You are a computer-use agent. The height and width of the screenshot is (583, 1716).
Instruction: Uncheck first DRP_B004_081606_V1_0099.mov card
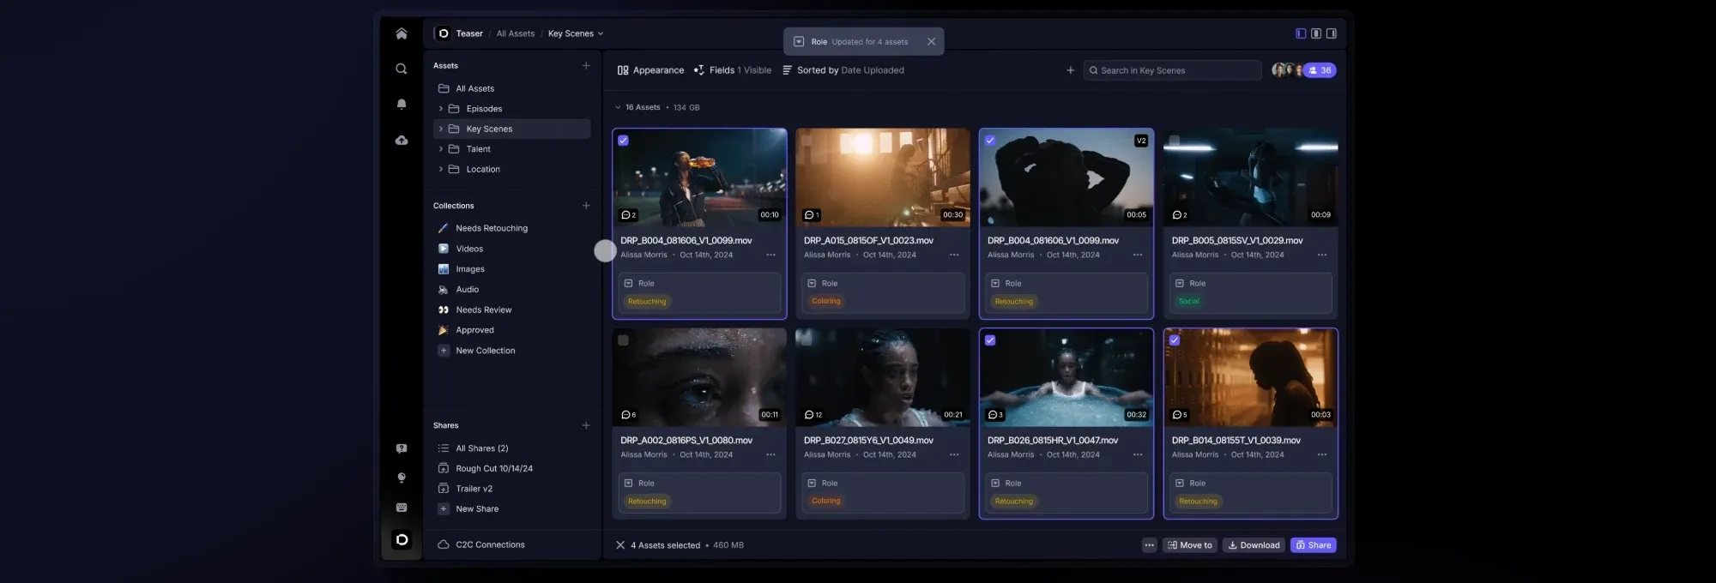[624, 141]
